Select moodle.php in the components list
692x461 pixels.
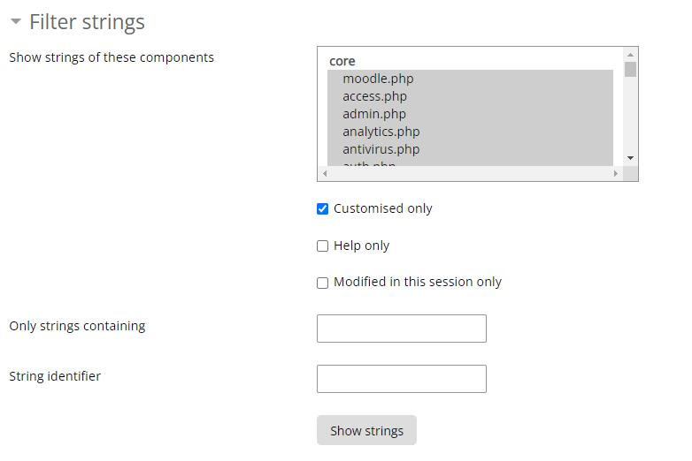point(378,79)
